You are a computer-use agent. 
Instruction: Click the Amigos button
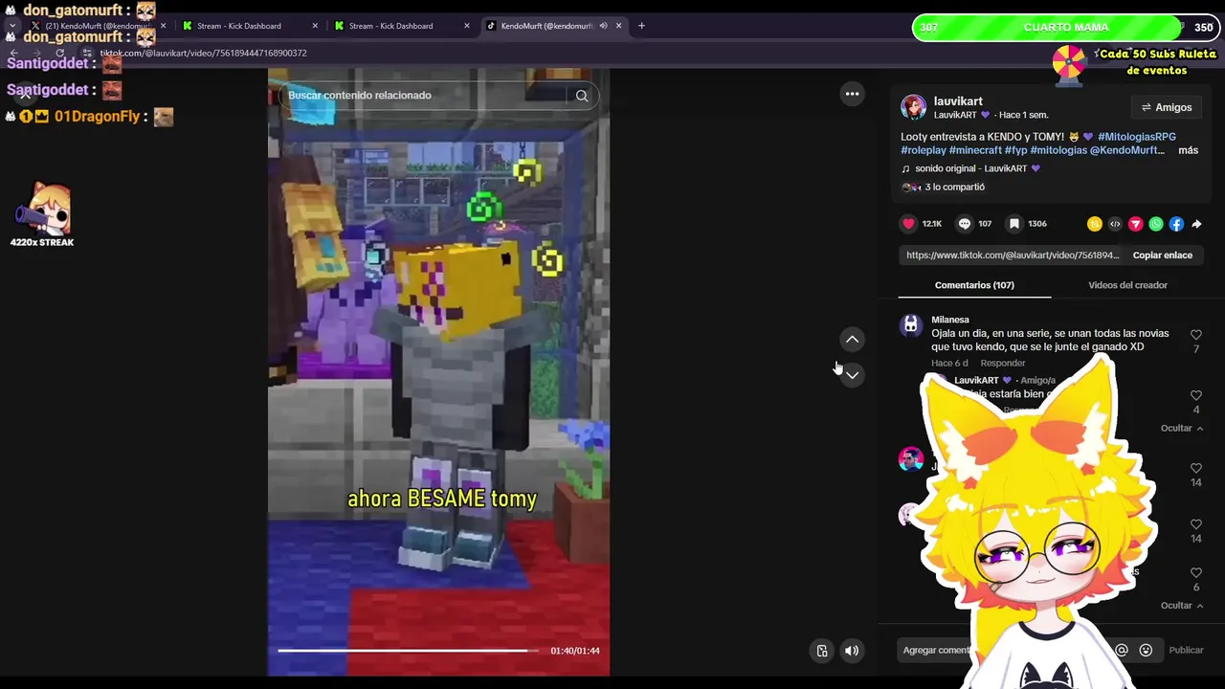pyautogui.click(x=1166, y=107)
